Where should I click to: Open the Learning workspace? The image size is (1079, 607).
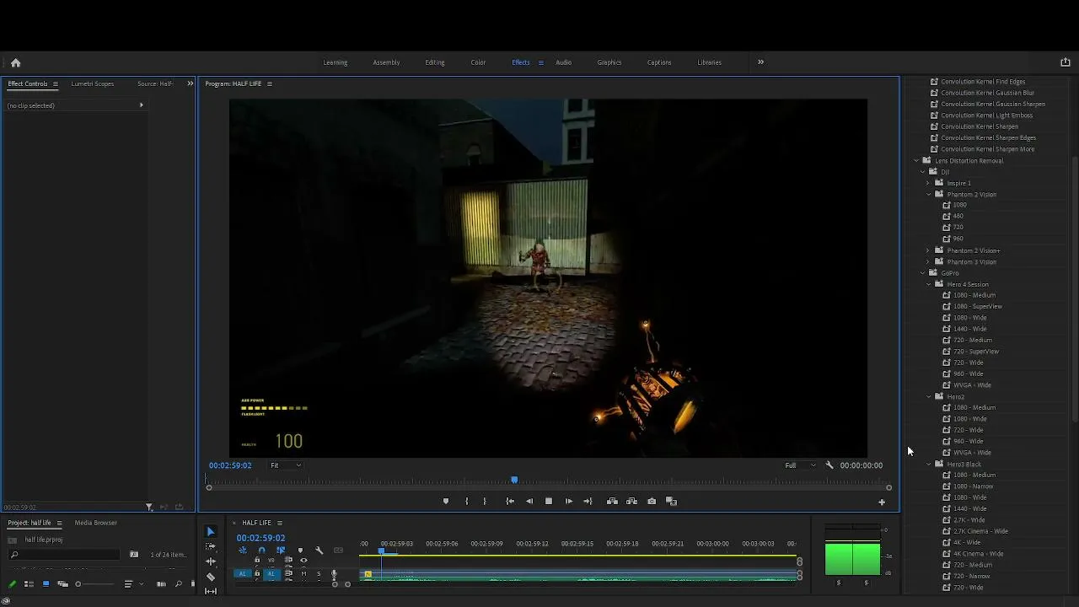pos(336,62)
